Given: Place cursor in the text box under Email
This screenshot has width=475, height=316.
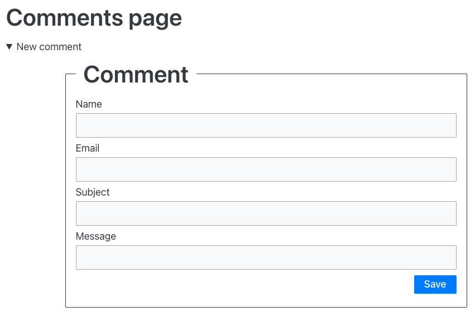Looking at the screenshot, I should click(x=266, y=169).
